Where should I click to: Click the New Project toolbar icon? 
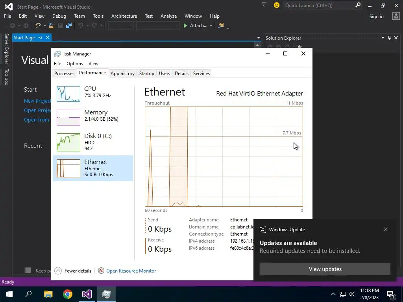click(x=38, y=26)
